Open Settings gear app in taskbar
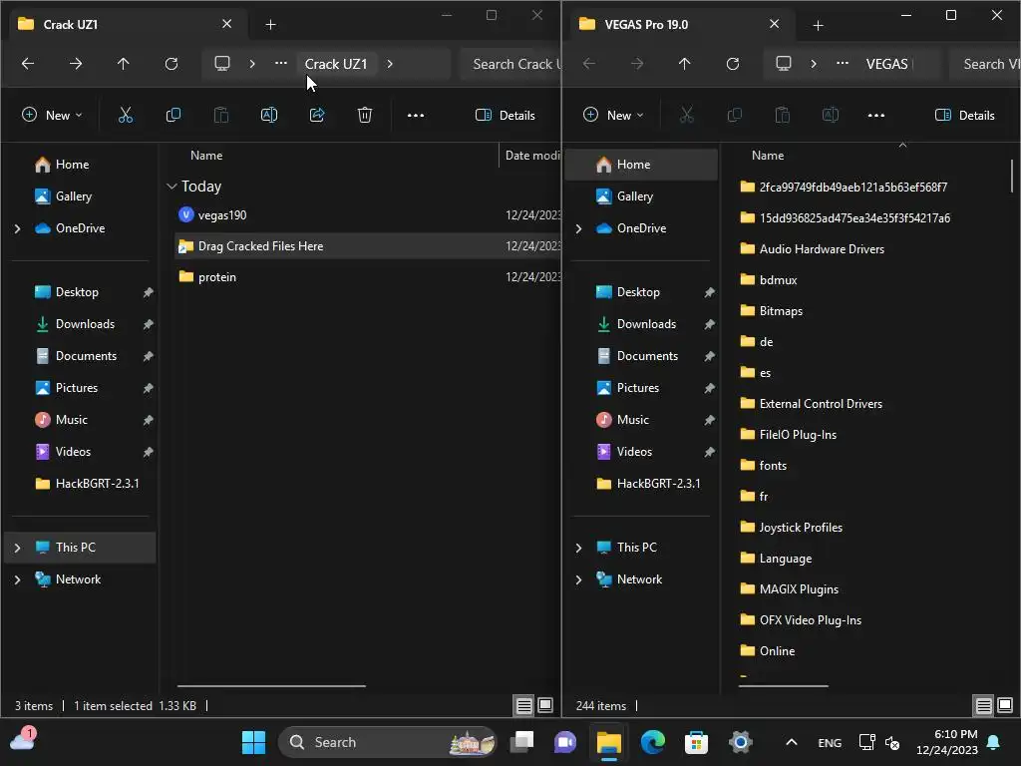The image size is (1021, 766). point(741,742)
